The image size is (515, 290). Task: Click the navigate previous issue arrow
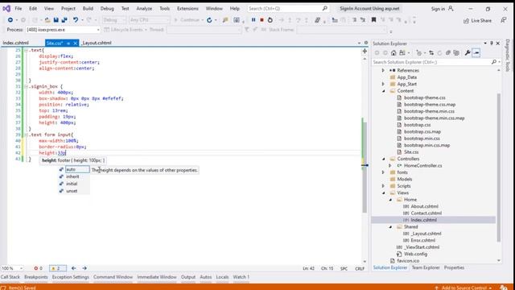73,268
